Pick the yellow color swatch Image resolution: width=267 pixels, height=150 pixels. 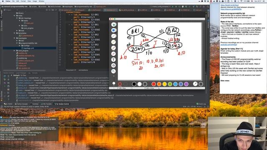164,84
